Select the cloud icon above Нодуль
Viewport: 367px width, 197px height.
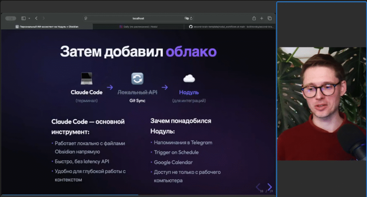point(189,78)
